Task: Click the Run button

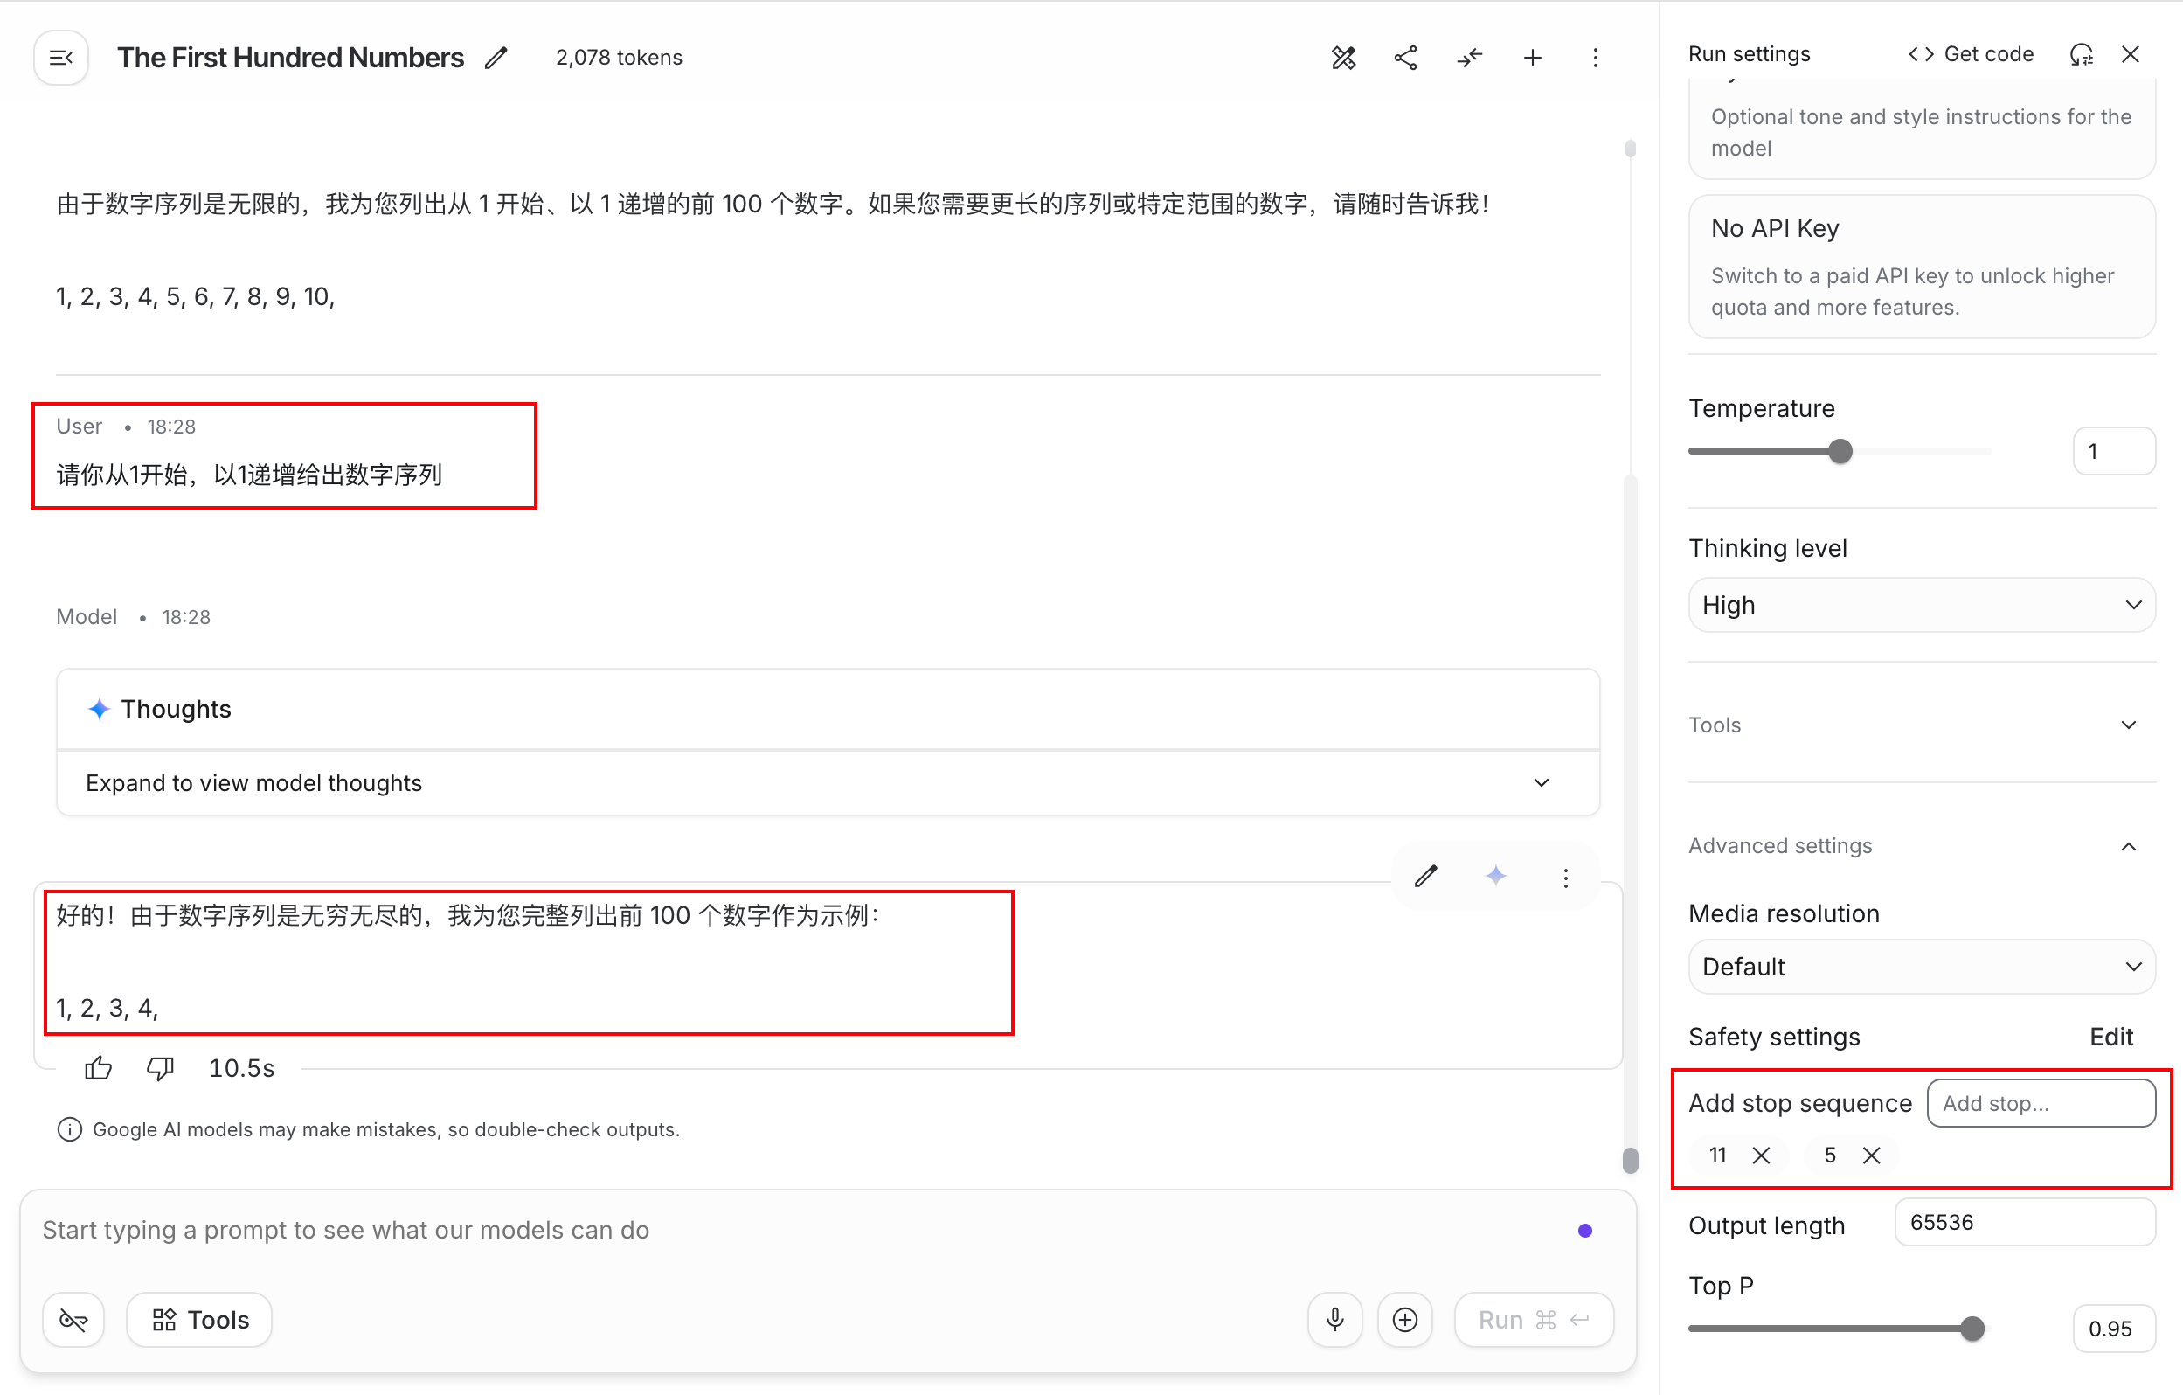Action: (1533, 1319)
